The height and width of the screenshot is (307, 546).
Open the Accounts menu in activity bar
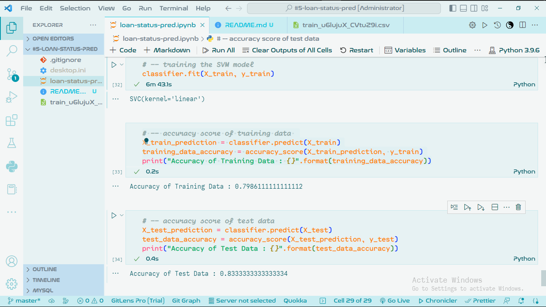(x=12, y=261)
